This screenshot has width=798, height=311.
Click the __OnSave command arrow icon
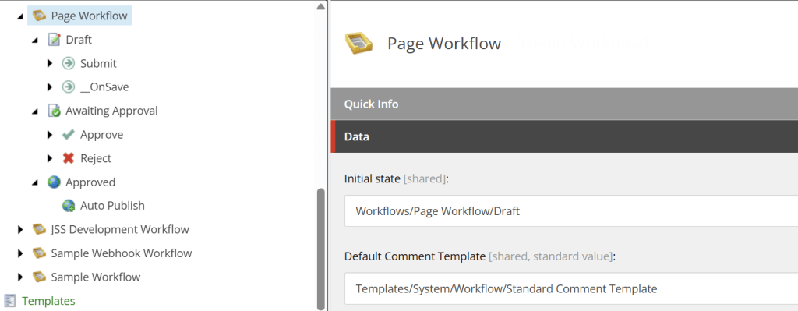[x=69, y=87]
